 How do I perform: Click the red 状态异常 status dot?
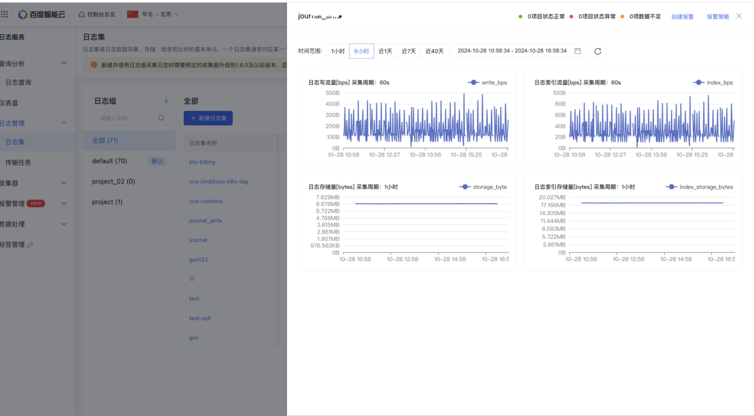[x=571, y=17]
